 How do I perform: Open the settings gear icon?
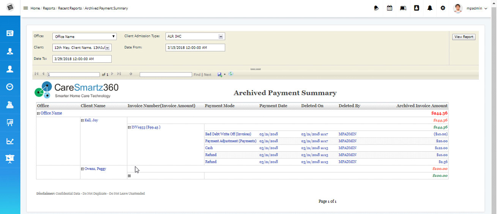point(443,8)
